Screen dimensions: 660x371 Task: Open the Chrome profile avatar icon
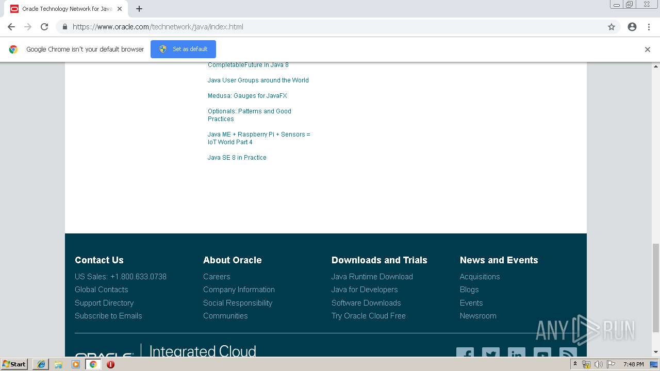pyautogui.click(x=632, y=27)
